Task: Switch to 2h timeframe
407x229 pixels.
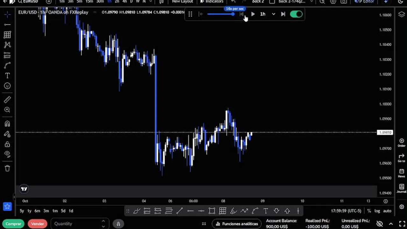Action: [x=117, y=2]
